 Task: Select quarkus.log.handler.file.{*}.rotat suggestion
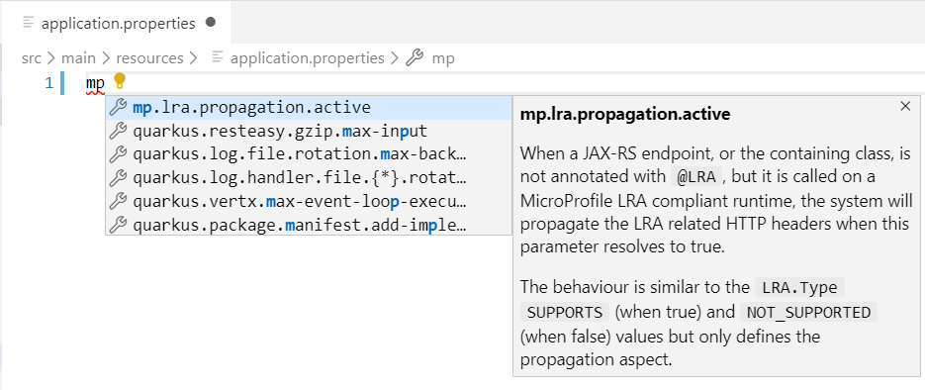(x=309, y=177)
